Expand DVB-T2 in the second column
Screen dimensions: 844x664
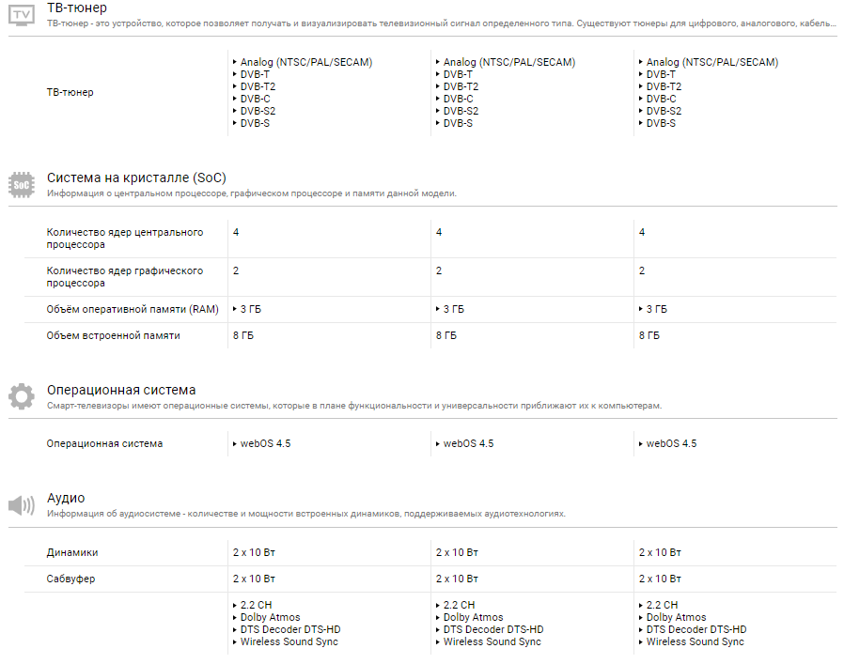(x=459, y=86)
